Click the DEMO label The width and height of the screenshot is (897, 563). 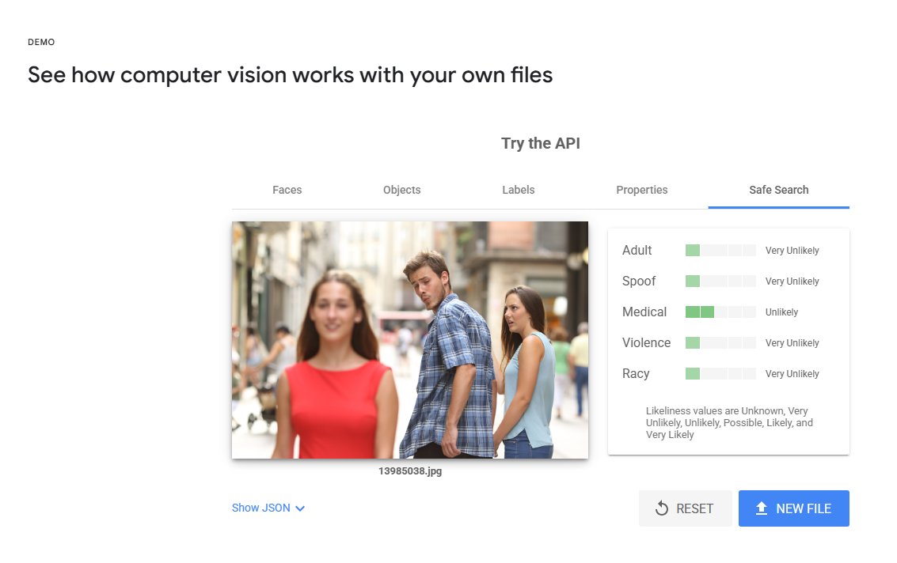click(x=41, y=42)
